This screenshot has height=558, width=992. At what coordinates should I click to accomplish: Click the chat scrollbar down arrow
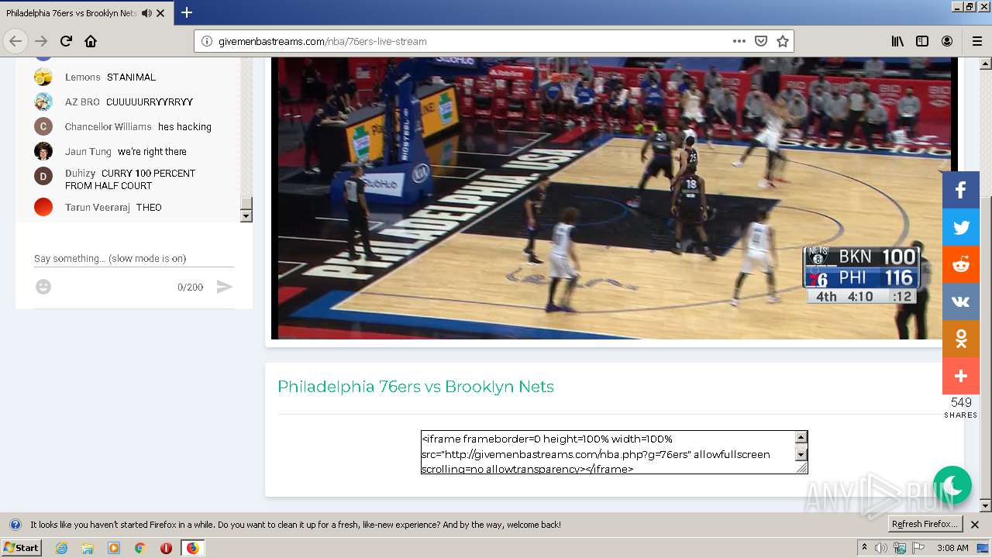[x=246, y=216]
